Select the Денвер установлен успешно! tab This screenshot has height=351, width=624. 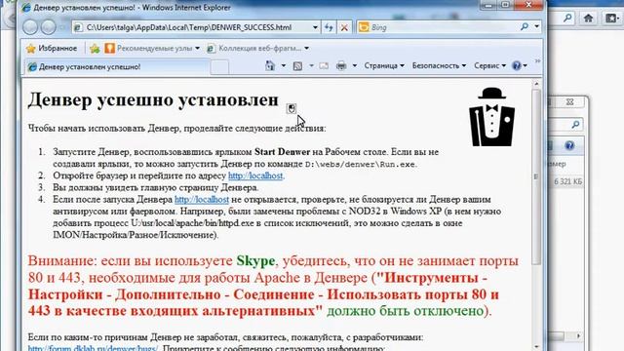point(117,67)
